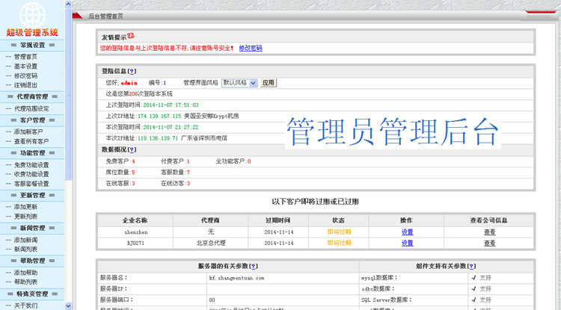Screen dimensions: 561x310
Task: Select 添加帮助 in the sidebar
Action: tap(25, 273)
